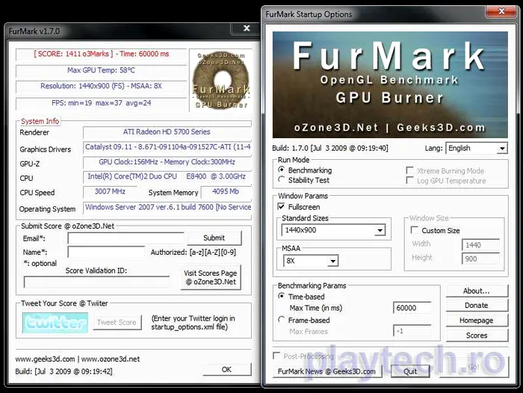
Task: Click the Submit score button
Action: pyautogui.click(x=214, y=238)
